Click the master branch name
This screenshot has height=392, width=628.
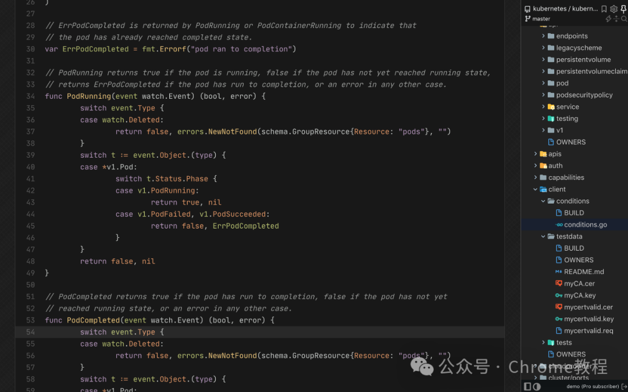click(x=541, y=19)
